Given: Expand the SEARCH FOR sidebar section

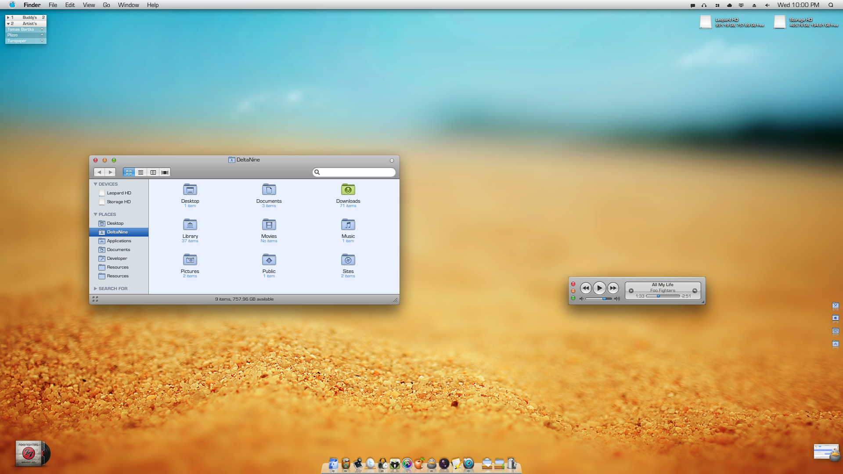Looking at the screenshot, I should [95, 289].
